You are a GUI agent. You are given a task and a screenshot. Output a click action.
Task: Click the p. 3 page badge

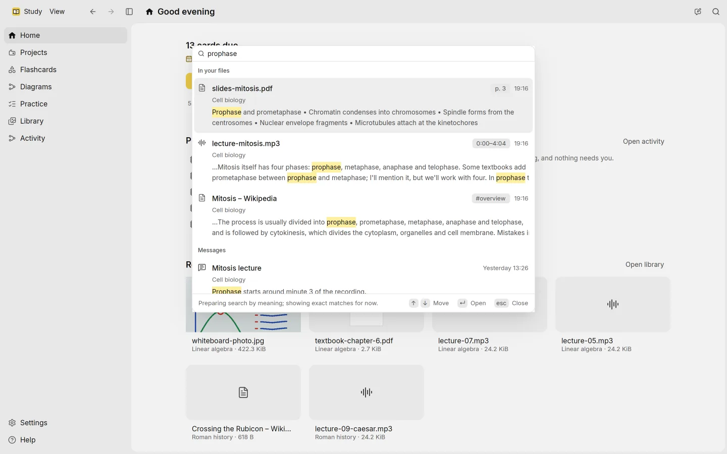[x=500, y=89]
